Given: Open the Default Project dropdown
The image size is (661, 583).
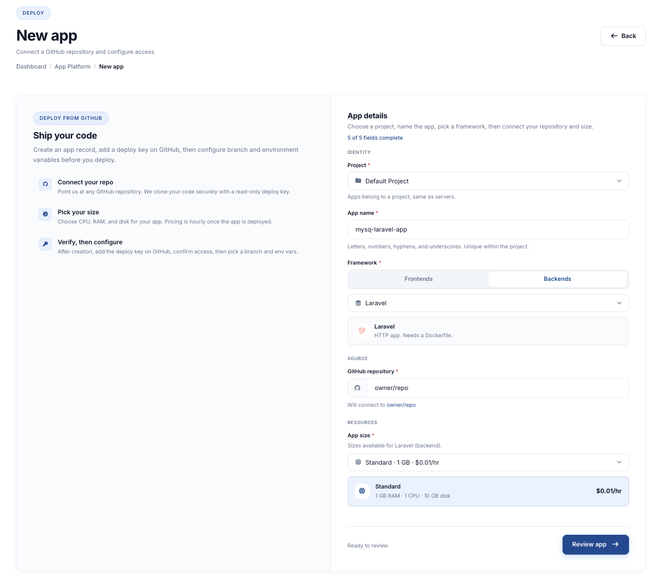Looking at the screenshot, I should (488, 181).
